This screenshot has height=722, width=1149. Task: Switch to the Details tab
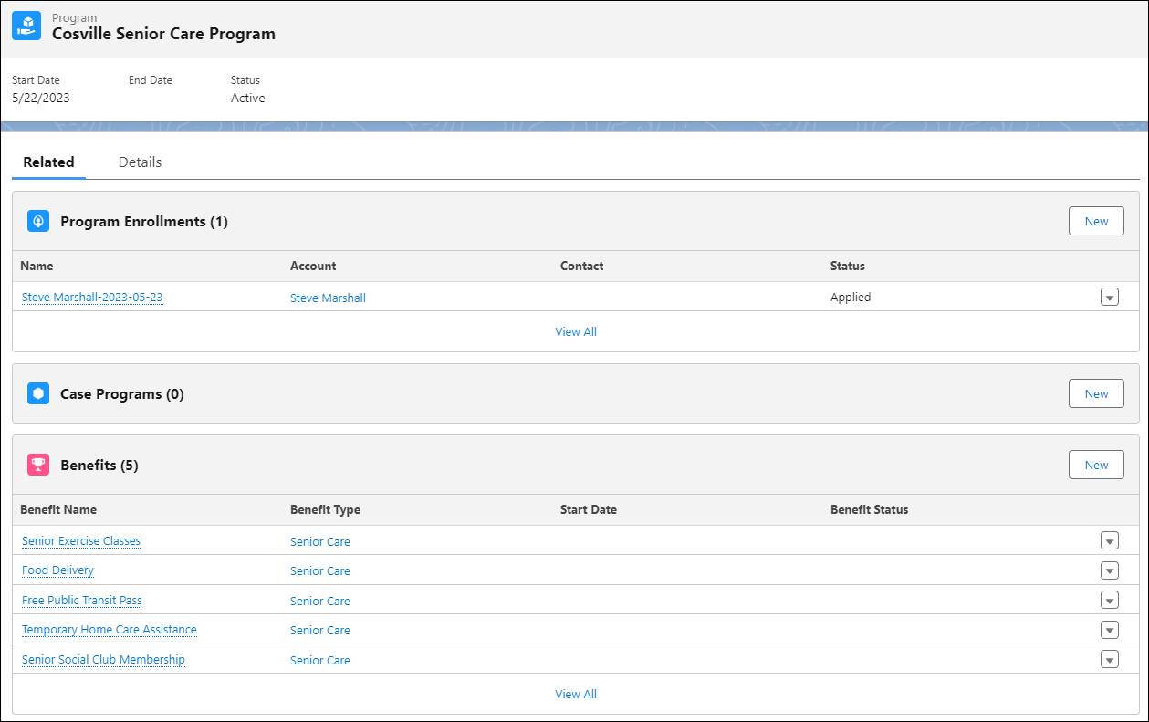pyautogui.click(x=140, y=162)
